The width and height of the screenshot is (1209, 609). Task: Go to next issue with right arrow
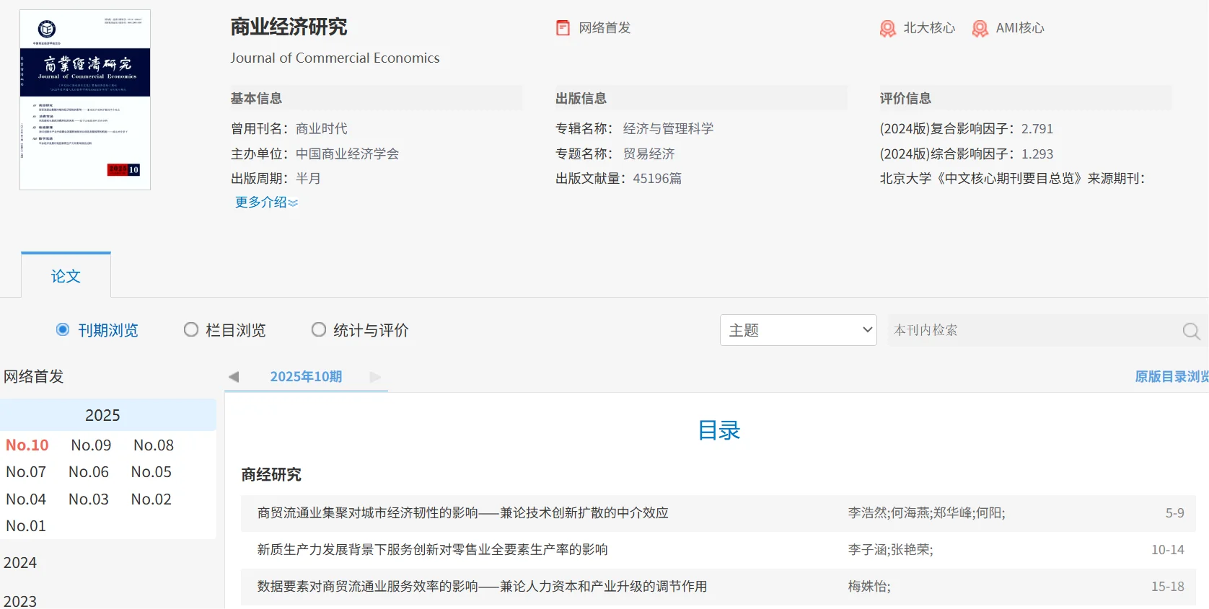click(375, 377)
